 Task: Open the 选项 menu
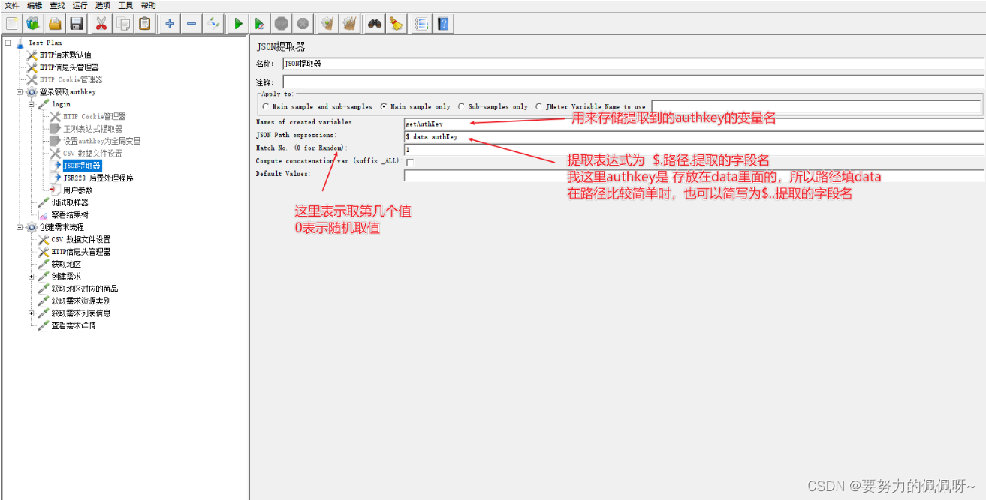(x=103, y=5)
